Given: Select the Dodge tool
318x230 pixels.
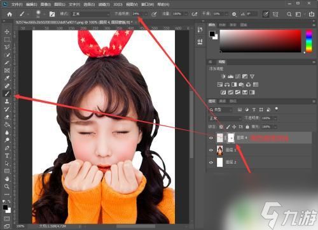Looking at the screenshot, I should coord(7,140).
